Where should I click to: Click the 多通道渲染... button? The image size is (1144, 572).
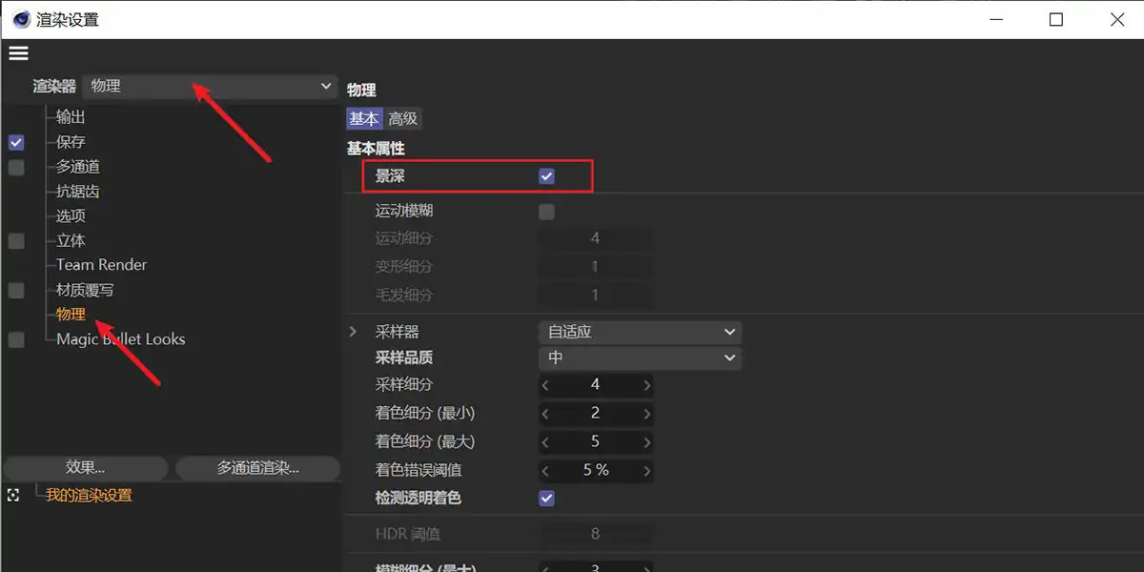(x=257, y=468)
